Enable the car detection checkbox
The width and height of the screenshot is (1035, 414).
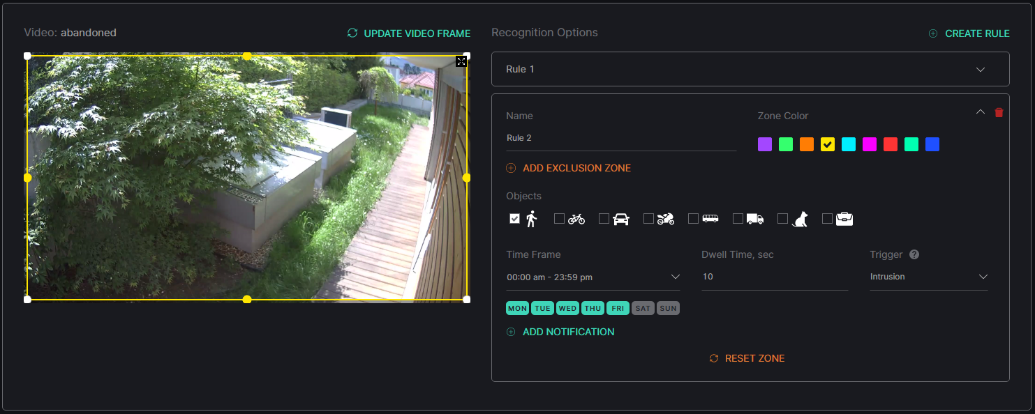[x=604, y=218]
